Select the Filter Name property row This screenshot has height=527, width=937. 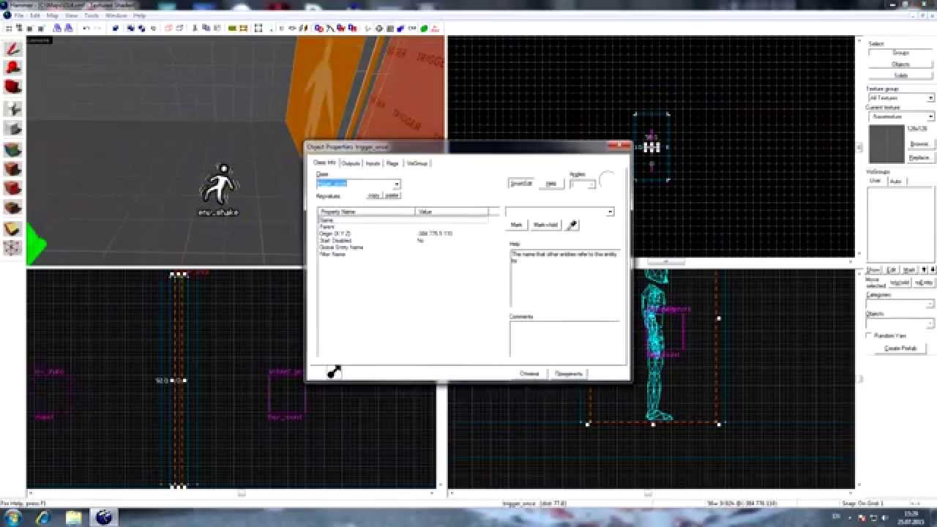tap(403, 254)
